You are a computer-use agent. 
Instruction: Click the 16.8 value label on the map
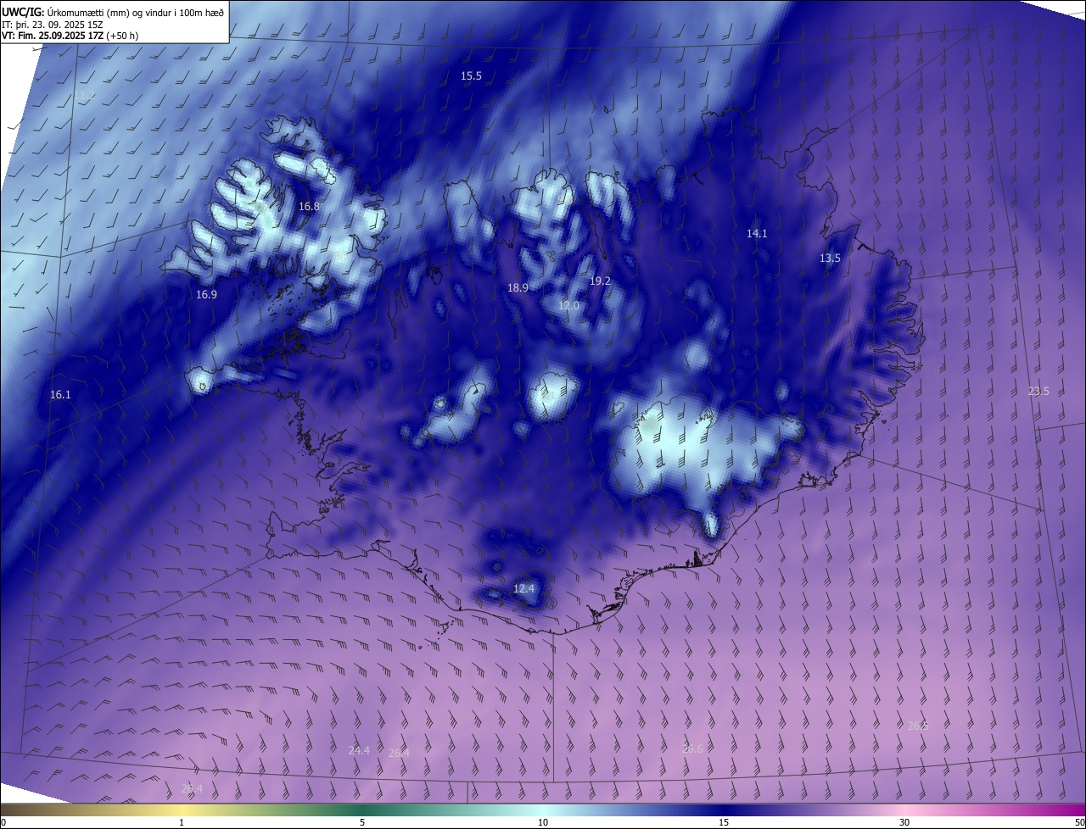pyautogui.click(x=309, y=207)
